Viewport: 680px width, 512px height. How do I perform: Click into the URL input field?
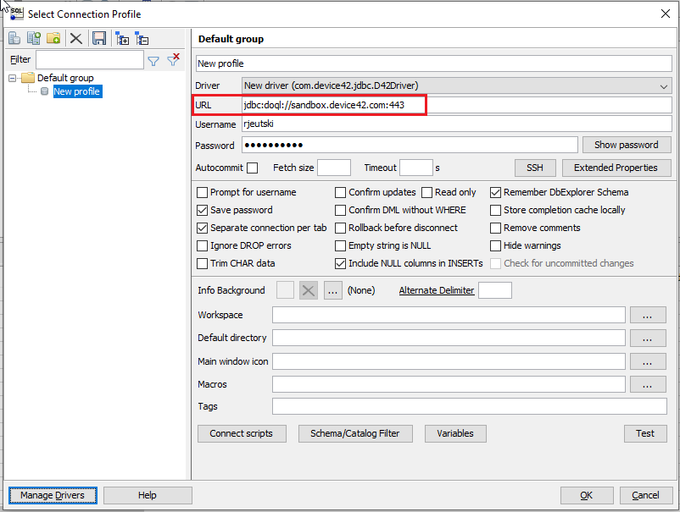point(456,105)
